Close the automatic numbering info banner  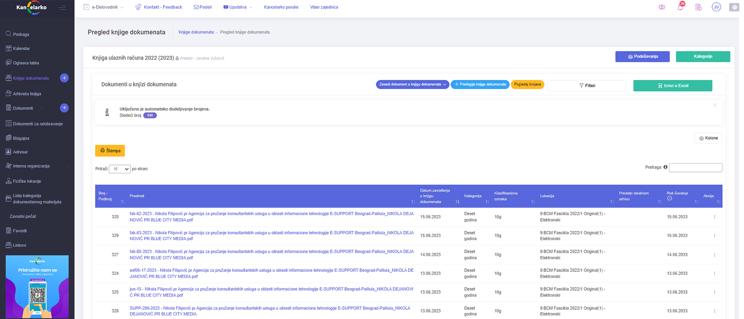[715, 105]
